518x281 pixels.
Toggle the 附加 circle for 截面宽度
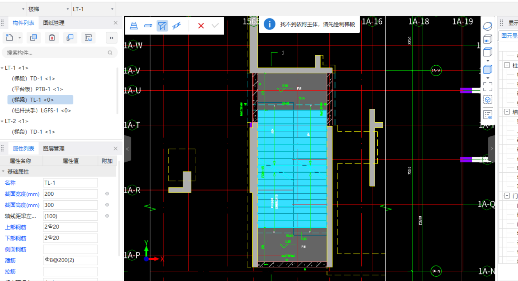click(x=107, y=194)
